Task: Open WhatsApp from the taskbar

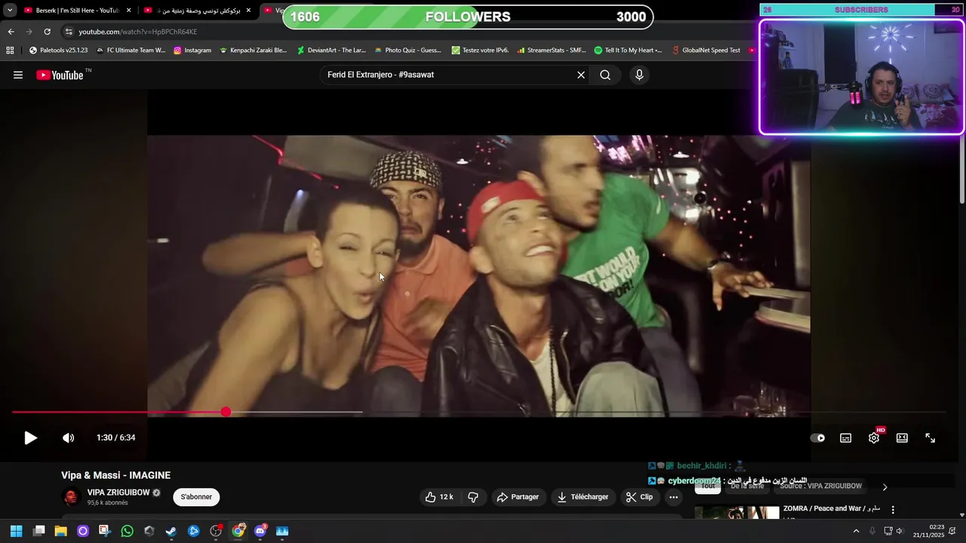Action: pos(127,531)
